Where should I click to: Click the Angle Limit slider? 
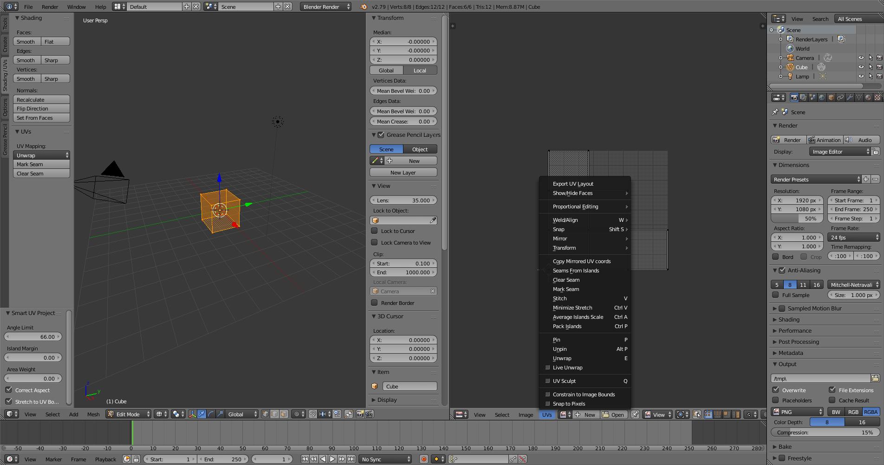pyautogui.click(x=33, y=336)
